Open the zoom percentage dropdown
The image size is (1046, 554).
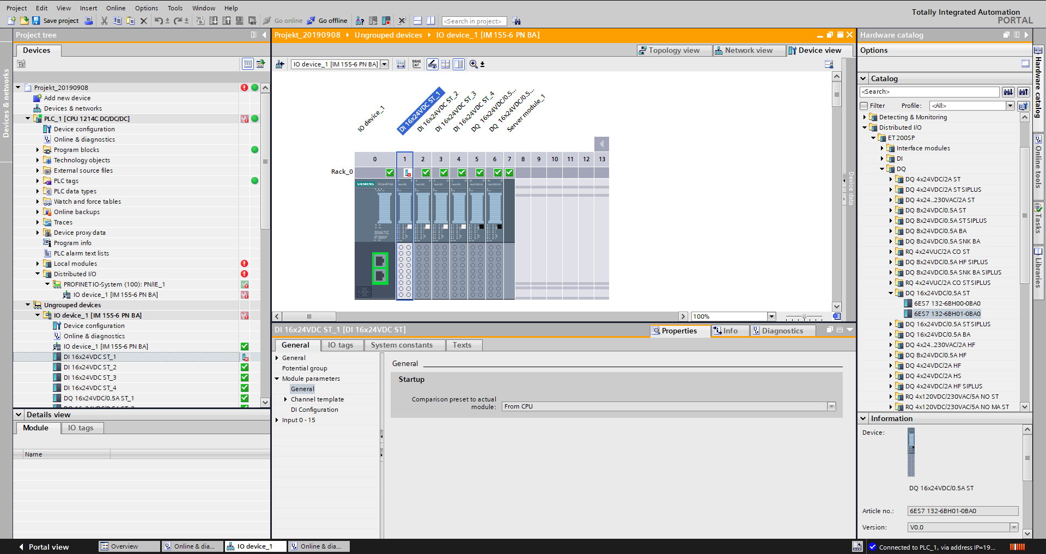click(771, 316)
